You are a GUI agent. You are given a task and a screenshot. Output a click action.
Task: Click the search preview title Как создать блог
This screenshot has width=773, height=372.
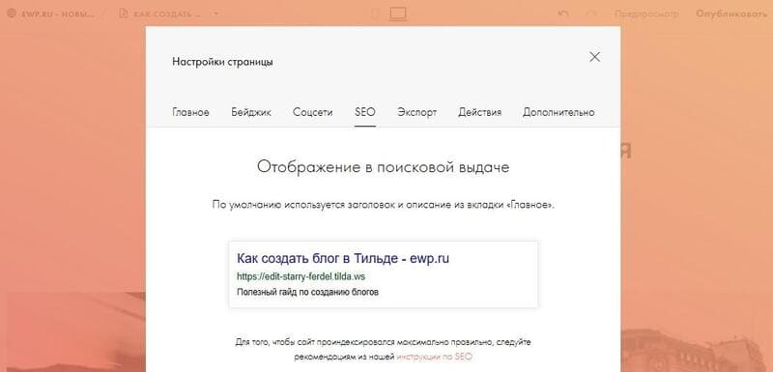pos(343,258)
